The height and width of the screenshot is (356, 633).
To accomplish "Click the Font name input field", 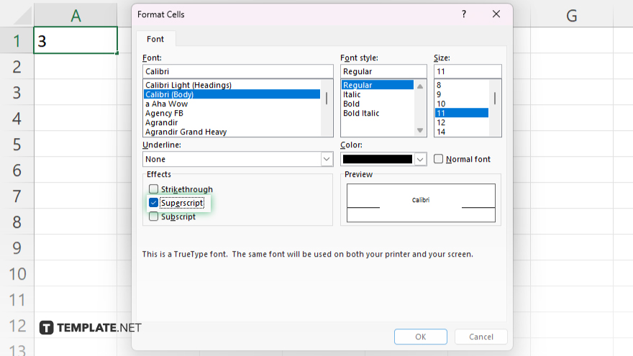I will [x=237, y=71].
